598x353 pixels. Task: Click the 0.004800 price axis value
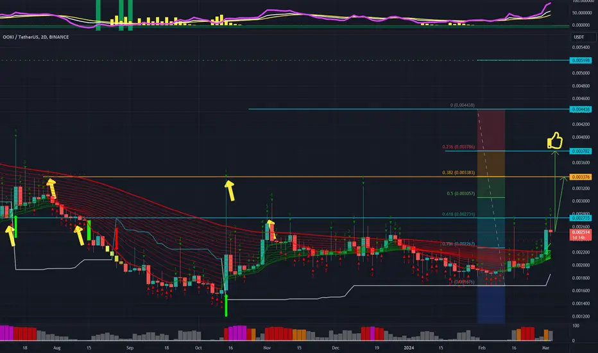[x=581, y=86]
